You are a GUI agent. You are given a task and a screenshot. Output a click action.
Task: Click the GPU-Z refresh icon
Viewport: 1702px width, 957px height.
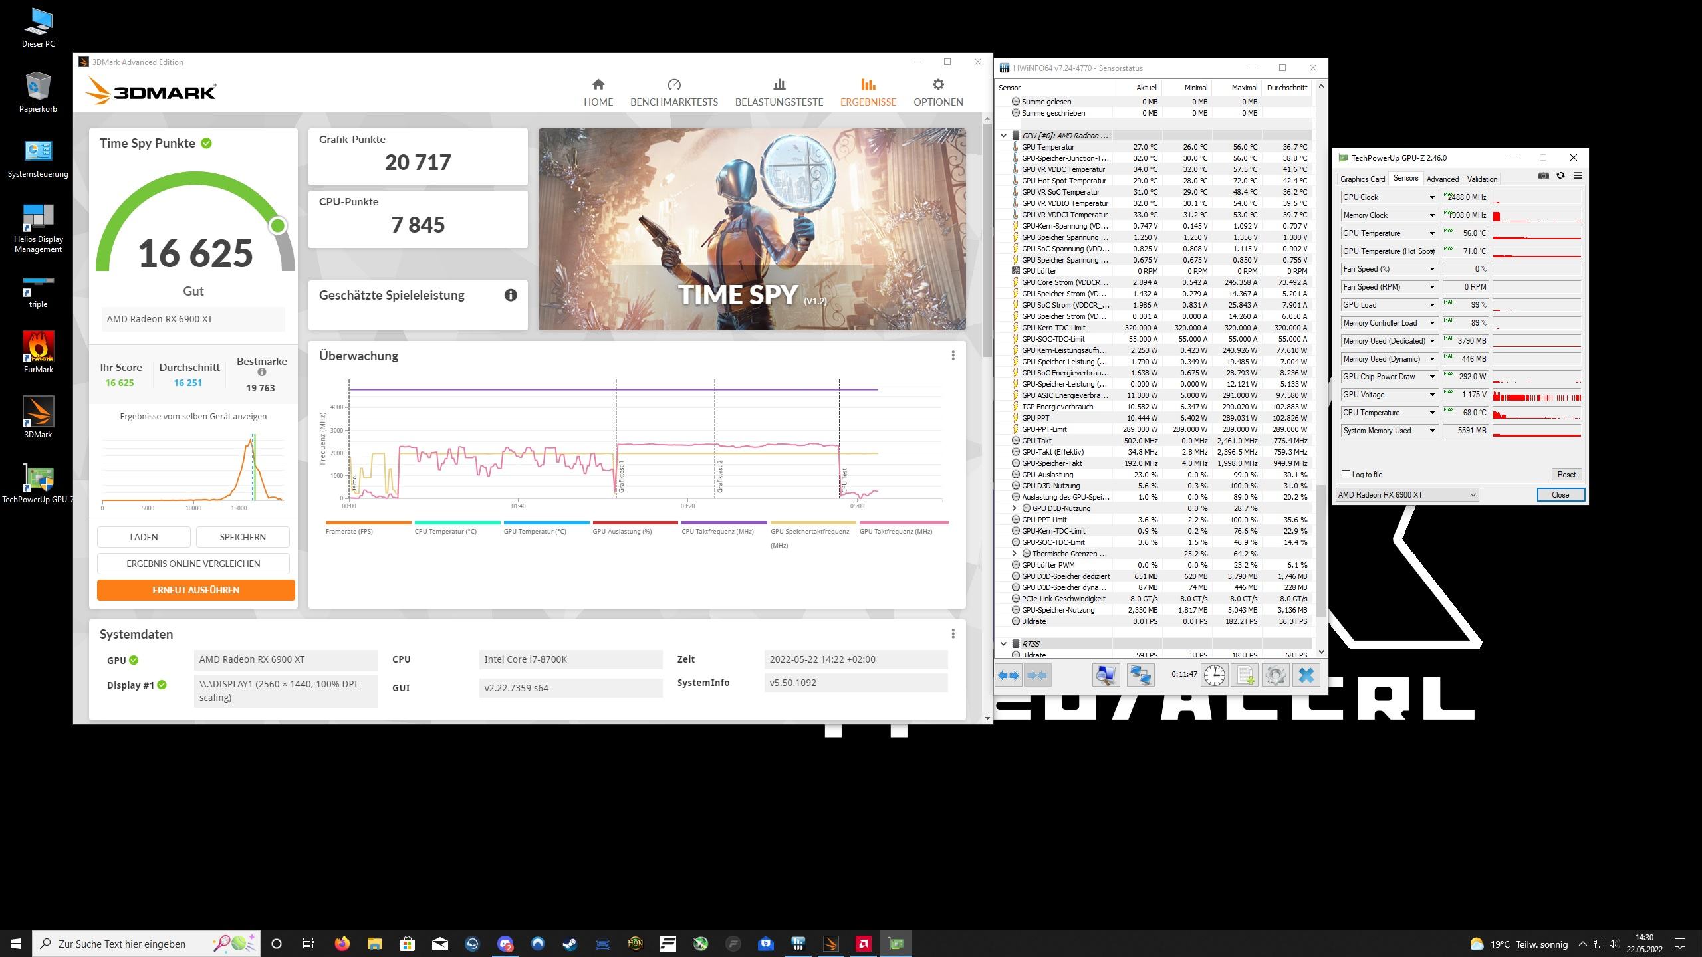click(1560, 176)
